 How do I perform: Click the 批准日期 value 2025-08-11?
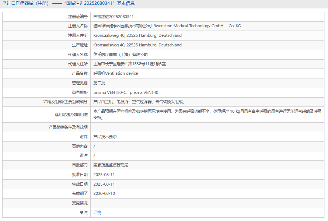tap(104, 175)
